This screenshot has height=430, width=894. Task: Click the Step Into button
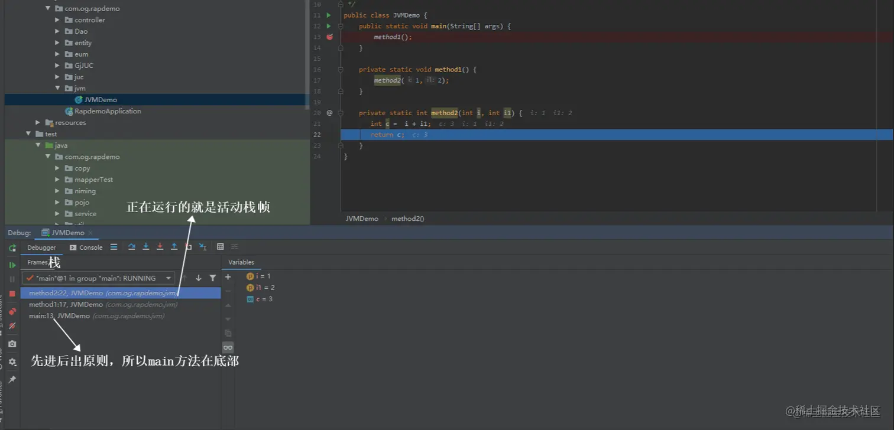[146, 247]
